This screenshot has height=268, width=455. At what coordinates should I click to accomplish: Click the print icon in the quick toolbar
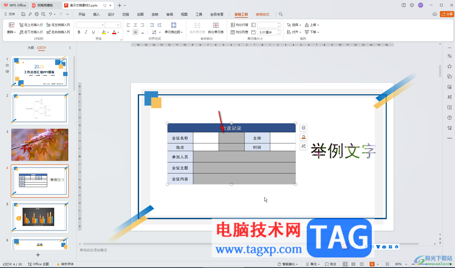tap(37, 14)
